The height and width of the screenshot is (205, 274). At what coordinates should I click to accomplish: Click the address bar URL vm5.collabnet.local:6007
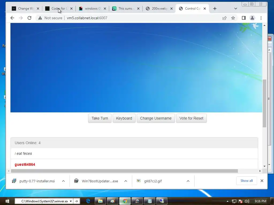point(87,18)
